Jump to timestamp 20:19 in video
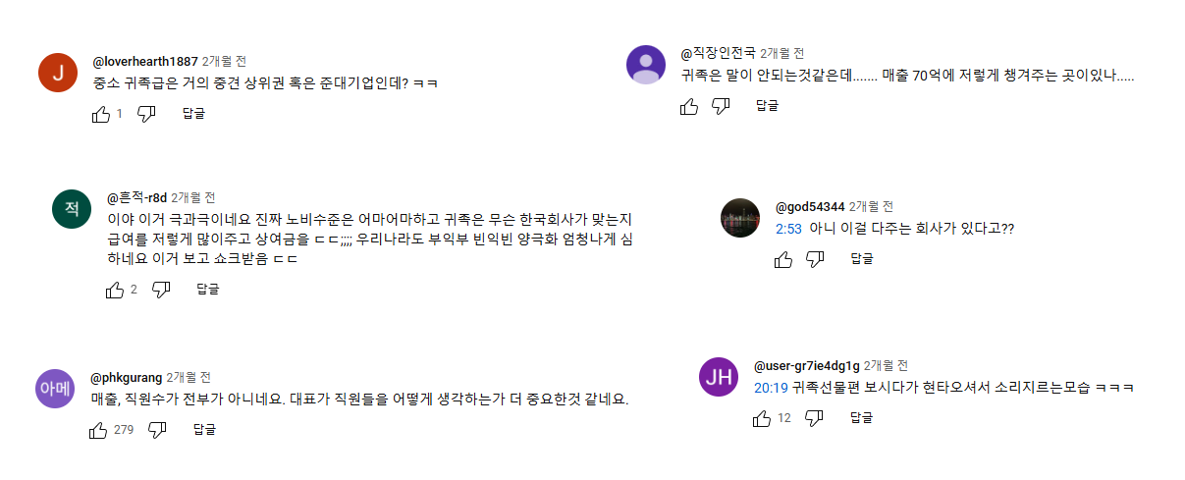This screenshot has height=480, width=1185. point(770,388)
